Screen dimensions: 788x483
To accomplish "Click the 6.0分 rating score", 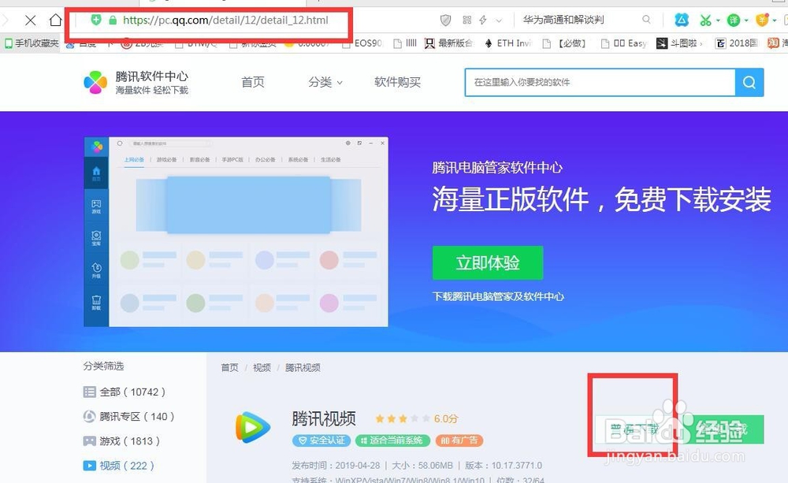I will [x=446, y=418].
